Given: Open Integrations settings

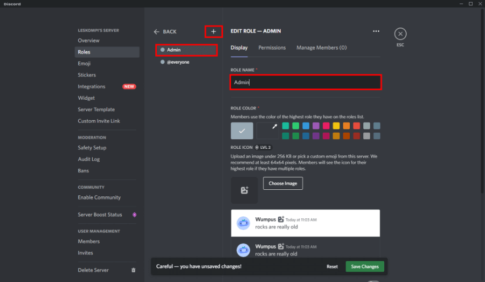Looking at the screenshot, I should (x=107, y=86).
